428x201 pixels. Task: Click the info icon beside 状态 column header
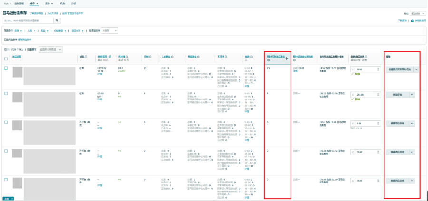86,57
